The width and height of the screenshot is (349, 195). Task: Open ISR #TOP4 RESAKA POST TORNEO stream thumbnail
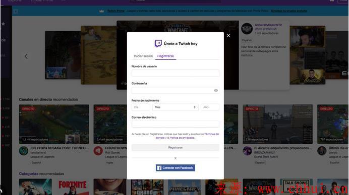click(54, 124)
